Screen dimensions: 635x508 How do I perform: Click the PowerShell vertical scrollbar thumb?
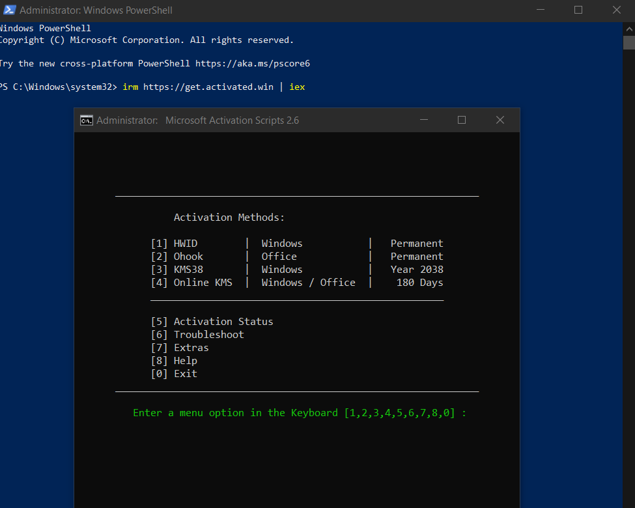coord(628,43)
